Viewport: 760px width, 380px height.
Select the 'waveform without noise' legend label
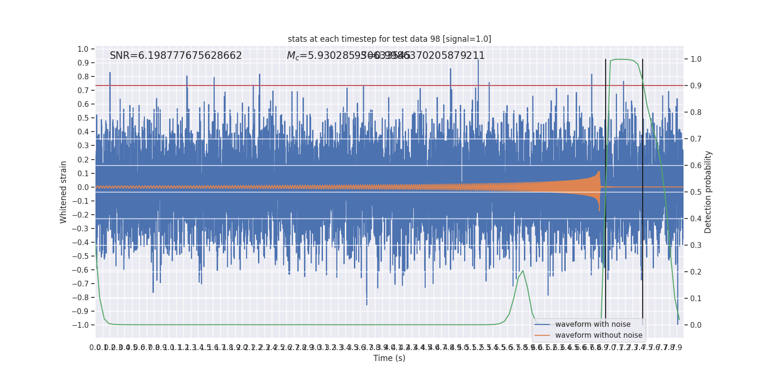click(x=598, y=335)
